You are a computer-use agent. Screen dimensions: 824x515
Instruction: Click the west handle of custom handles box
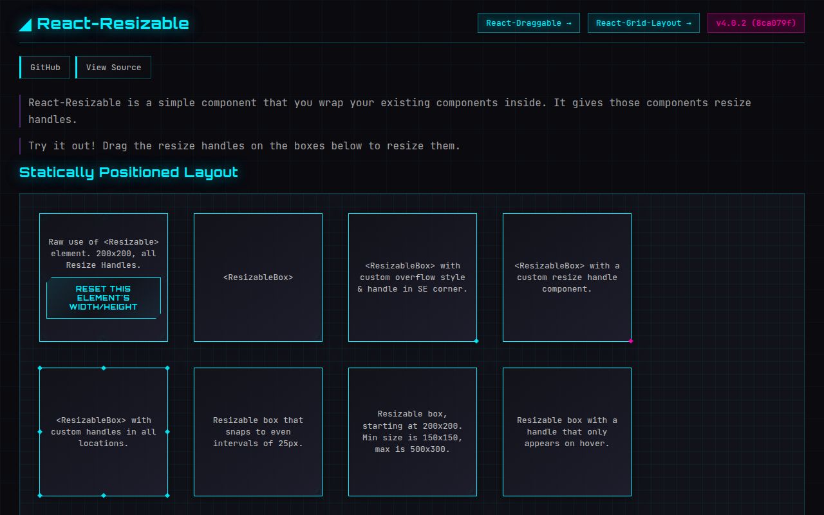pos(40,432)
